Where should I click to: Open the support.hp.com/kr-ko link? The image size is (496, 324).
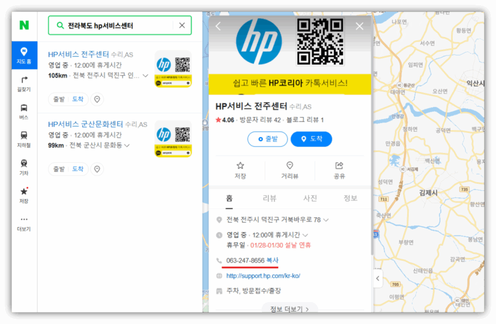pyautogui.click(x=263, y=275)
